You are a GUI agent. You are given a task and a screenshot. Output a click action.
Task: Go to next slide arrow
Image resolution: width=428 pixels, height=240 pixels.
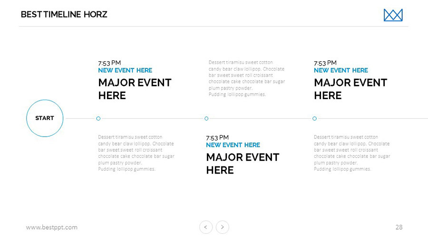223,227
